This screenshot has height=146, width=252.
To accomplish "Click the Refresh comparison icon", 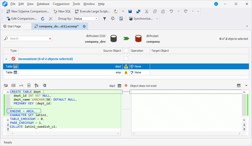I will (x=43, y=19).
